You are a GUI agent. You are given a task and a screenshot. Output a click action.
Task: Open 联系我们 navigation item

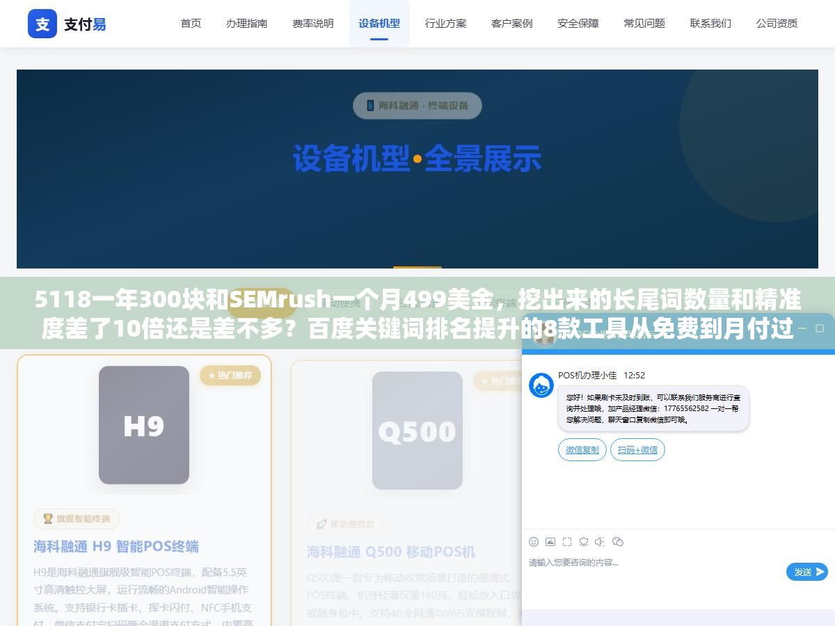pyautogui.click(x=710, y=24)
